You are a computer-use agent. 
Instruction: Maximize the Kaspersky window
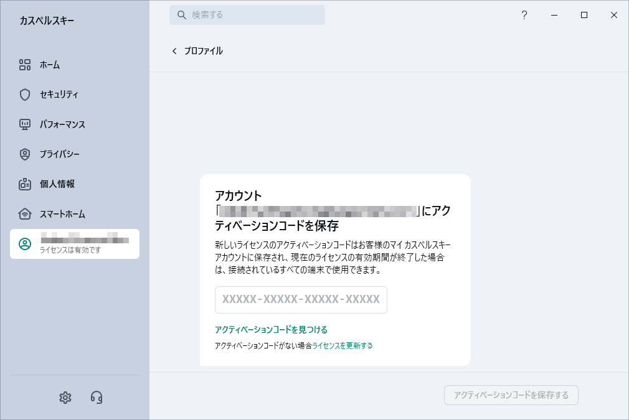pos(584,15)
